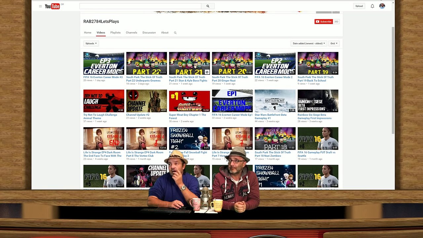This screenshot has height=238, width=423.
Task: Click 'Try Not To Laugh Challenge Animal Theme' title
Action: pyautogui.click(x=100, y=117)
